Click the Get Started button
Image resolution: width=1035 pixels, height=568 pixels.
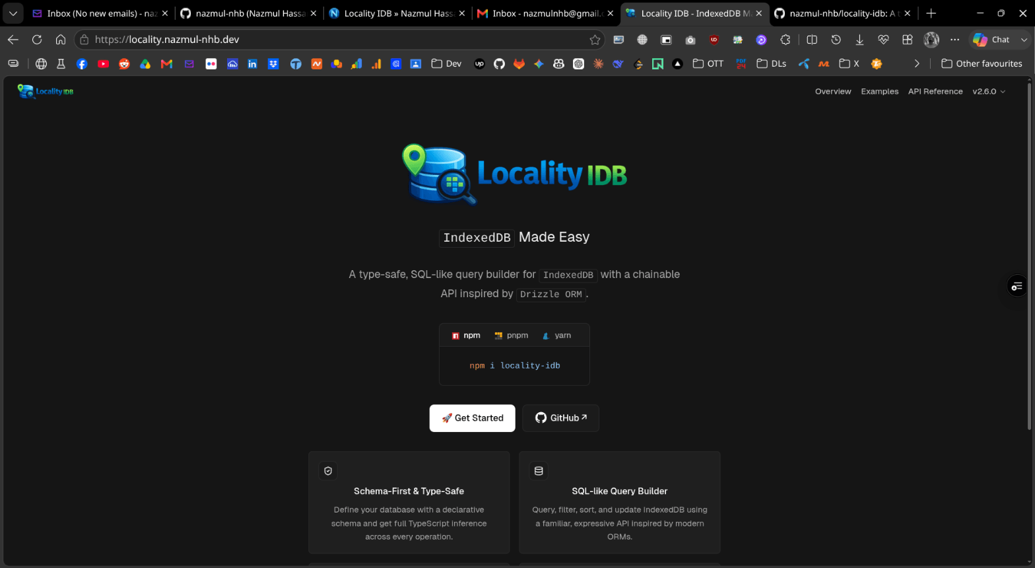[473, 418]
